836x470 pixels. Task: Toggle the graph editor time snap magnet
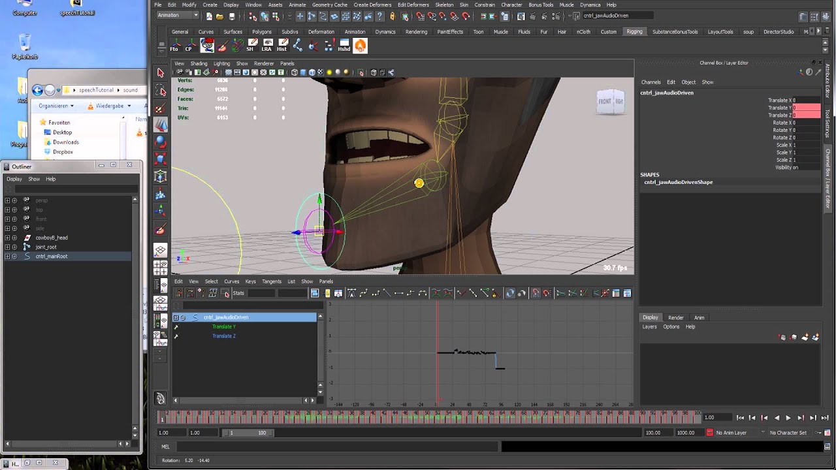tap(536, 293)
